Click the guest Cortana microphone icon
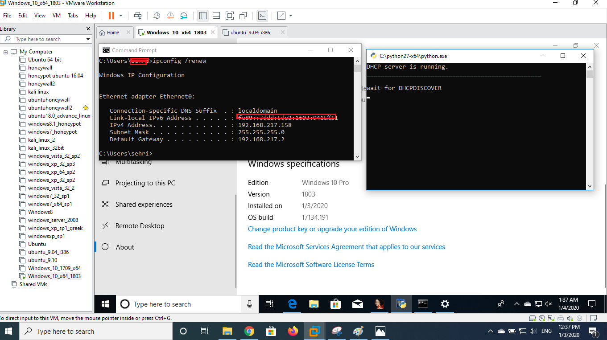The image size is (607, 340). [249, 304]
